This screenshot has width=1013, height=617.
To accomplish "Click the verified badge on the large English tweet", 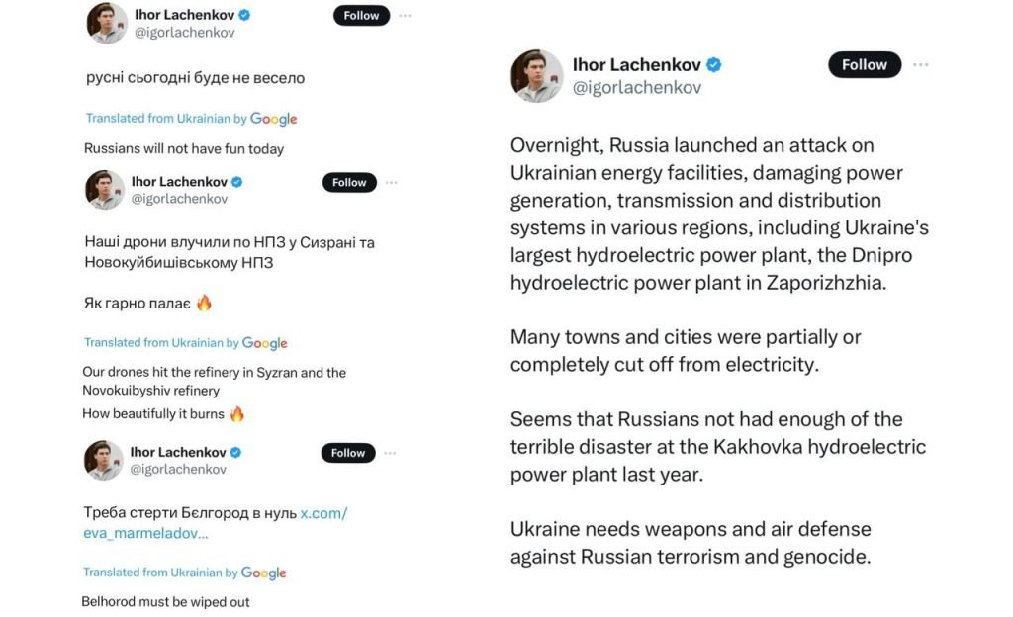I will pos(713,65).
